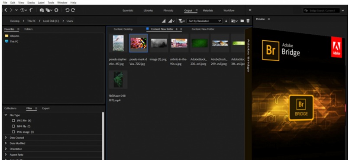The width and height of the screenshot is (349, 160).
Task: Show more workspaces with double-chevron icon
Action: click(250, 10)
